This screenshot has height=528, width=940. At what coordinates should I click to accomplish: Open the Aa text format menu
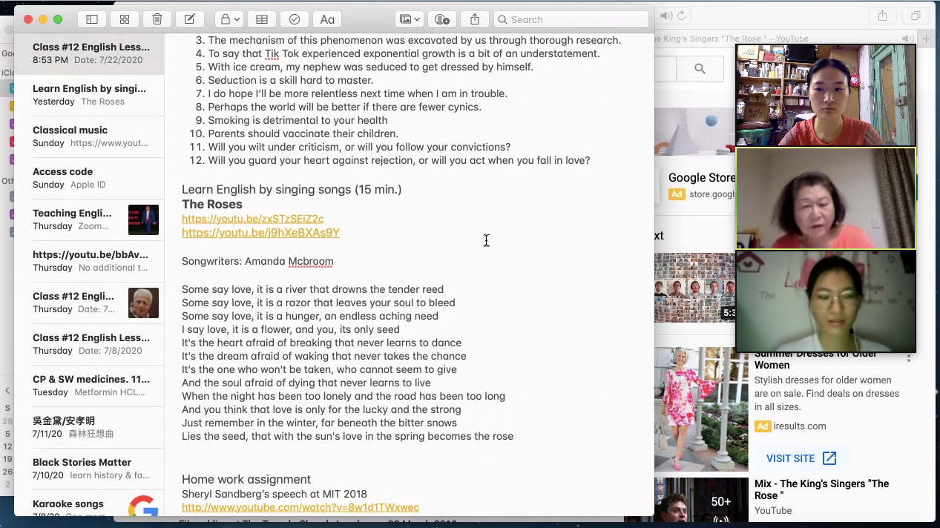click(x=327, y=19)
